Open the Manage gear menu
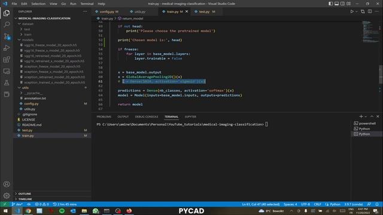The image size is (383, 215). 7,195
